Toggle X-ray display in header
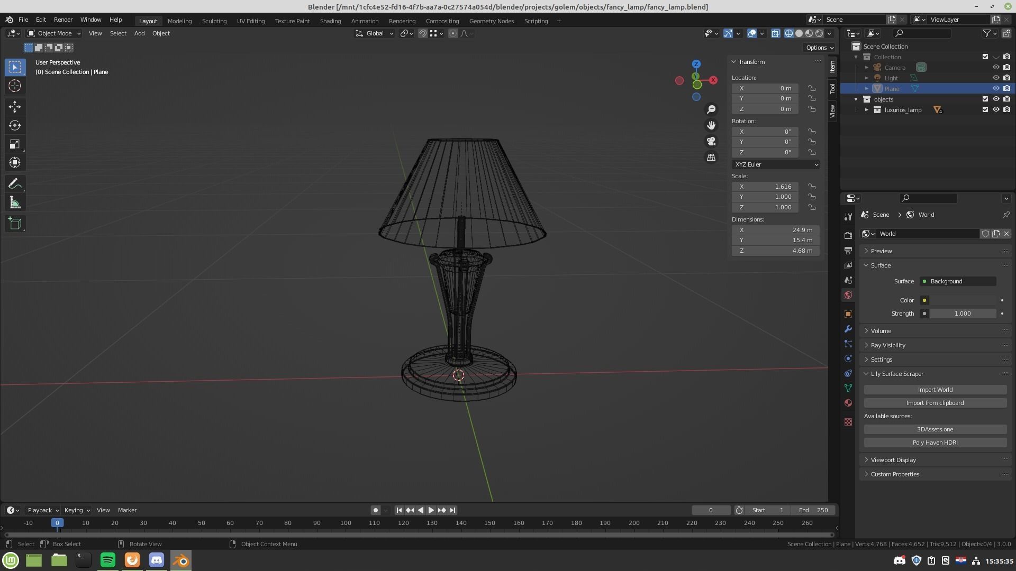Viewport: 1016px width, 571px height. pos(776,33)
